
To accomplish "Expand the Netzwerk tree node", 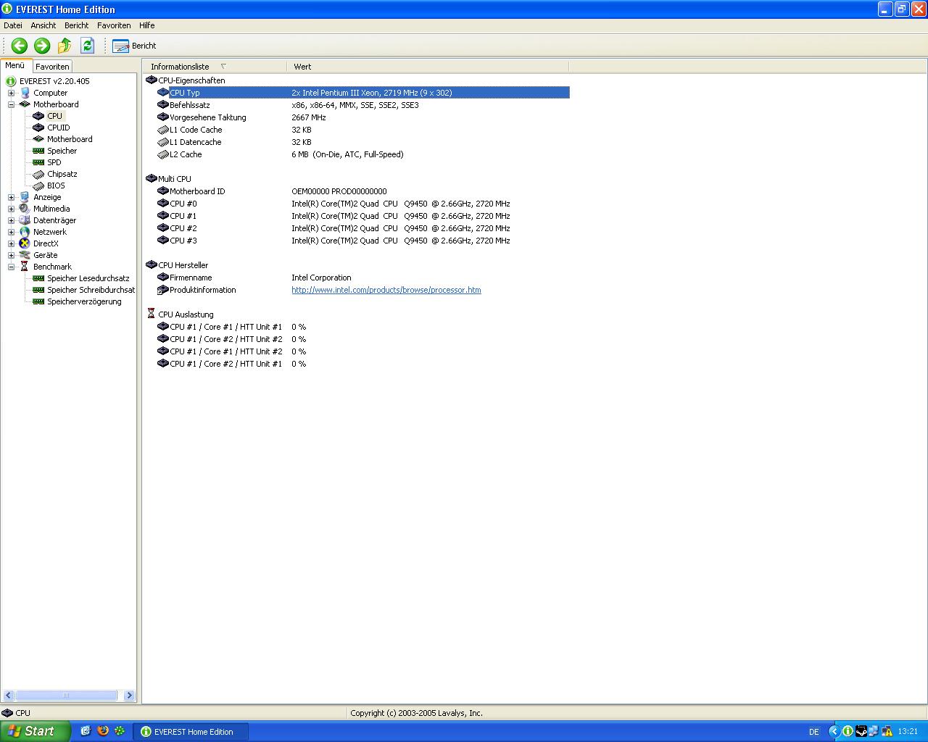I will click(11, 232).
